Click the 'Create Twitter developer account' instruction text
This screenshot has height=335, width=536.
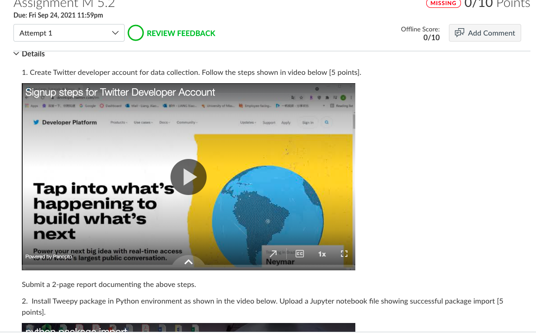tap(191, 72)
